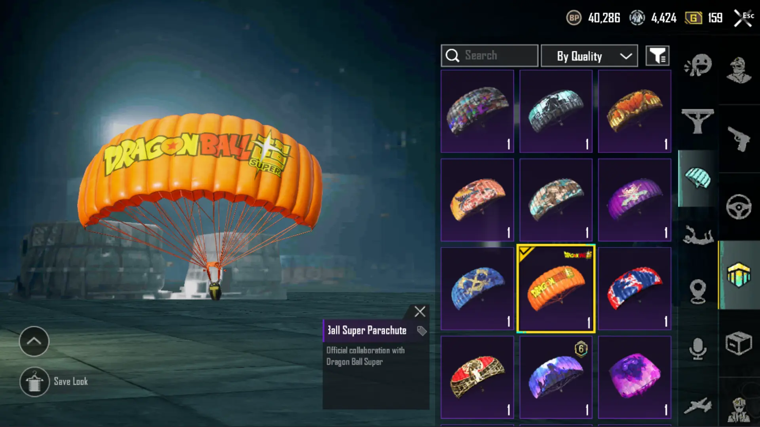Click Save Look button
Screen dimensions: 760x427
pyautogui.click(x=54, y=382)
